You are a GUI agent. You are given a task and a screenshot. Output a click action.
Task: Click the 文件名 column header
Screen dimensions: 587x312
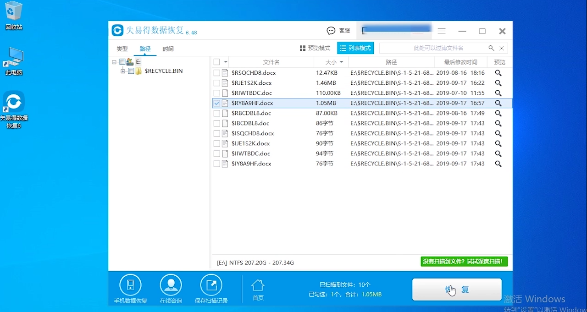pos(271,62)
